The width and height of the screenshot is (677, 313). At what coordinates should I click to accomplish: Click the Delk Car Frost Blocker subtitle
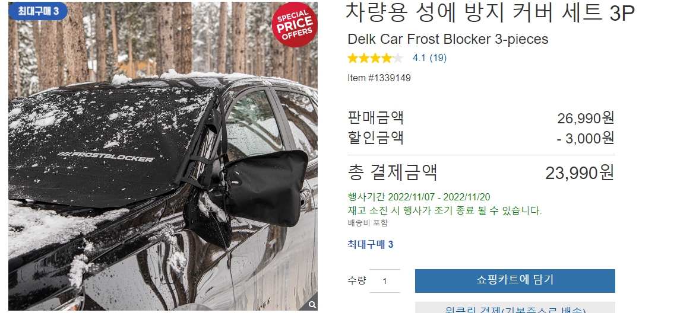pyautogui.click(x=448, y=39)
